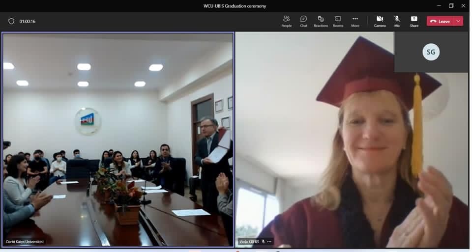Click the muted mic icon beside Viola KREBS
Image resolution: width=472 pixels, height=252 pixels.
click(x=264, y=242)
